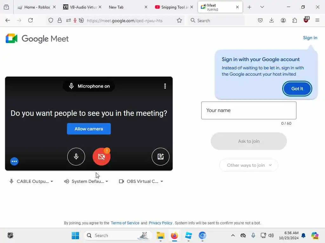Open the clock showing 6:36 AM
325x243 pixels.
point(289,235)
